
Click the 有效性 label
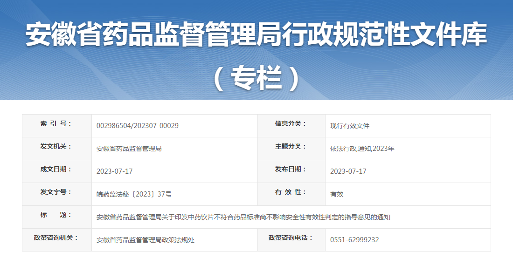coord(291,192)
